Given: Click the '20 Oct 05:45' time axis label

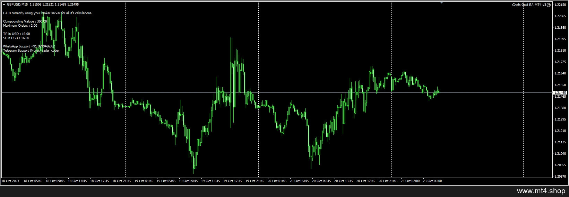Looking at the screenshot, I should (299, 181).
